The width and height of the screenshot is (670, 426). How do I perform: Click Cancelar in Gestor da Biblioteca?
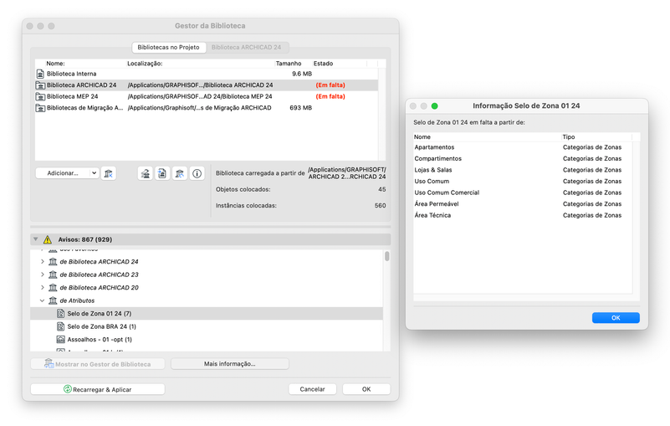[312, 389]
